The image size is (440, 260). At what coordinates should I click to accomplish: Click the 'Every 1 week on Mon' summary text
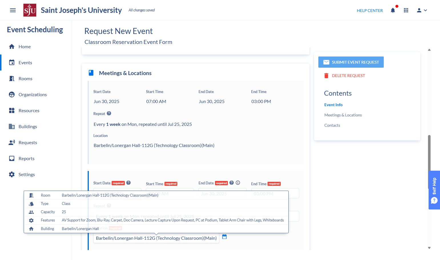[x=143, y=124]
